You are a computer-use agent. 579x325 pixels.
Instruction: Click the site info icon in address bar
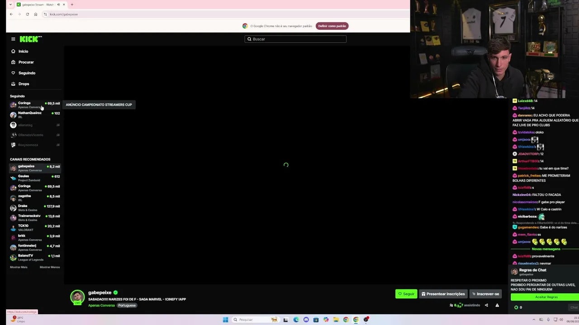(x=45, y=14)
